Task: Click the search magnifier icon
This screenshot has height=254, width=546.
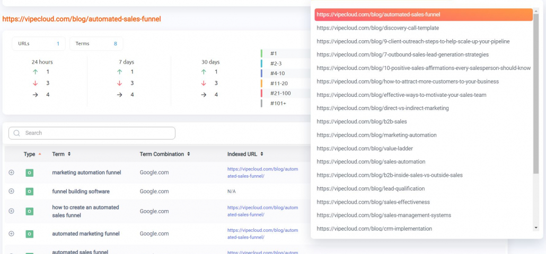Action: [16, 133]
